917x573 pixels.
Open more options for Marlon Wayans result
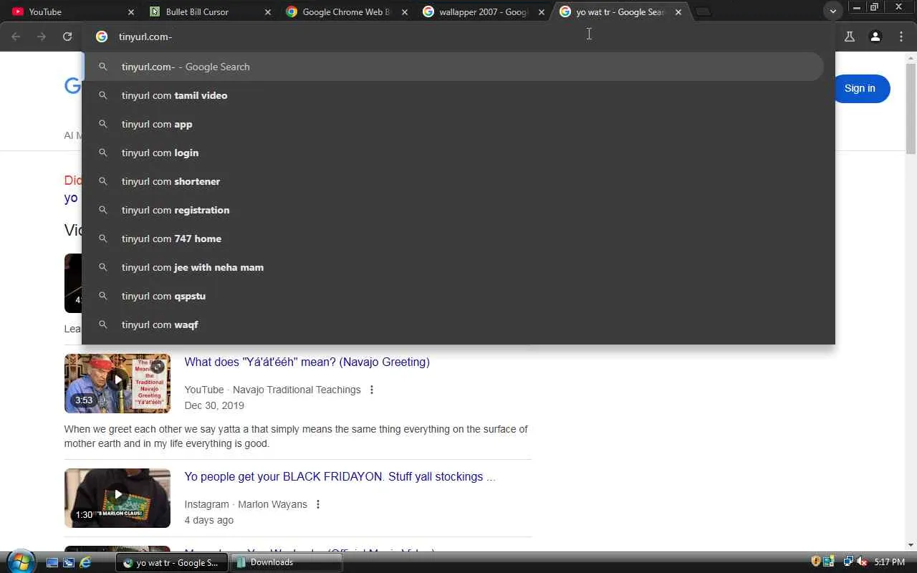[318, 504]
